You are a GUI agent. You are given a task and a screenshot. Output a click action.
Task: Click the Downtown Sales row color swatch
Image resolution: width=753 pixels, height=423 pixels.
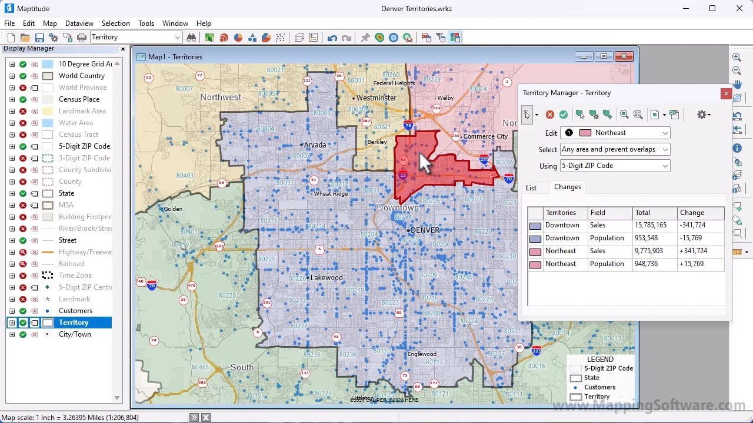point(535,226)
